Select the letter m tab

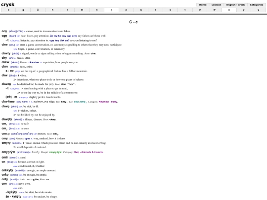pyautogui.click(x=82, y=10)
